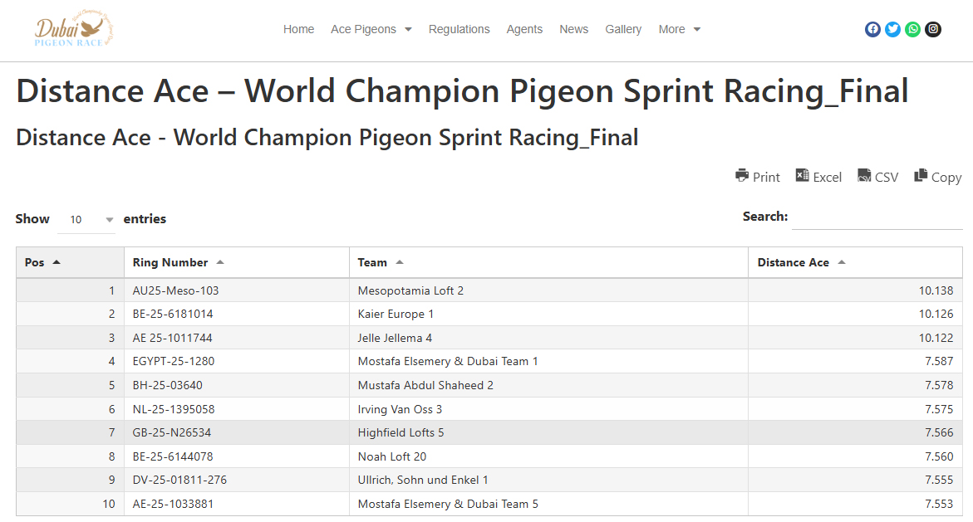Sort table by Distance Ace column
This screenshot has width=973, height=522.
click(x=801, y=262)
